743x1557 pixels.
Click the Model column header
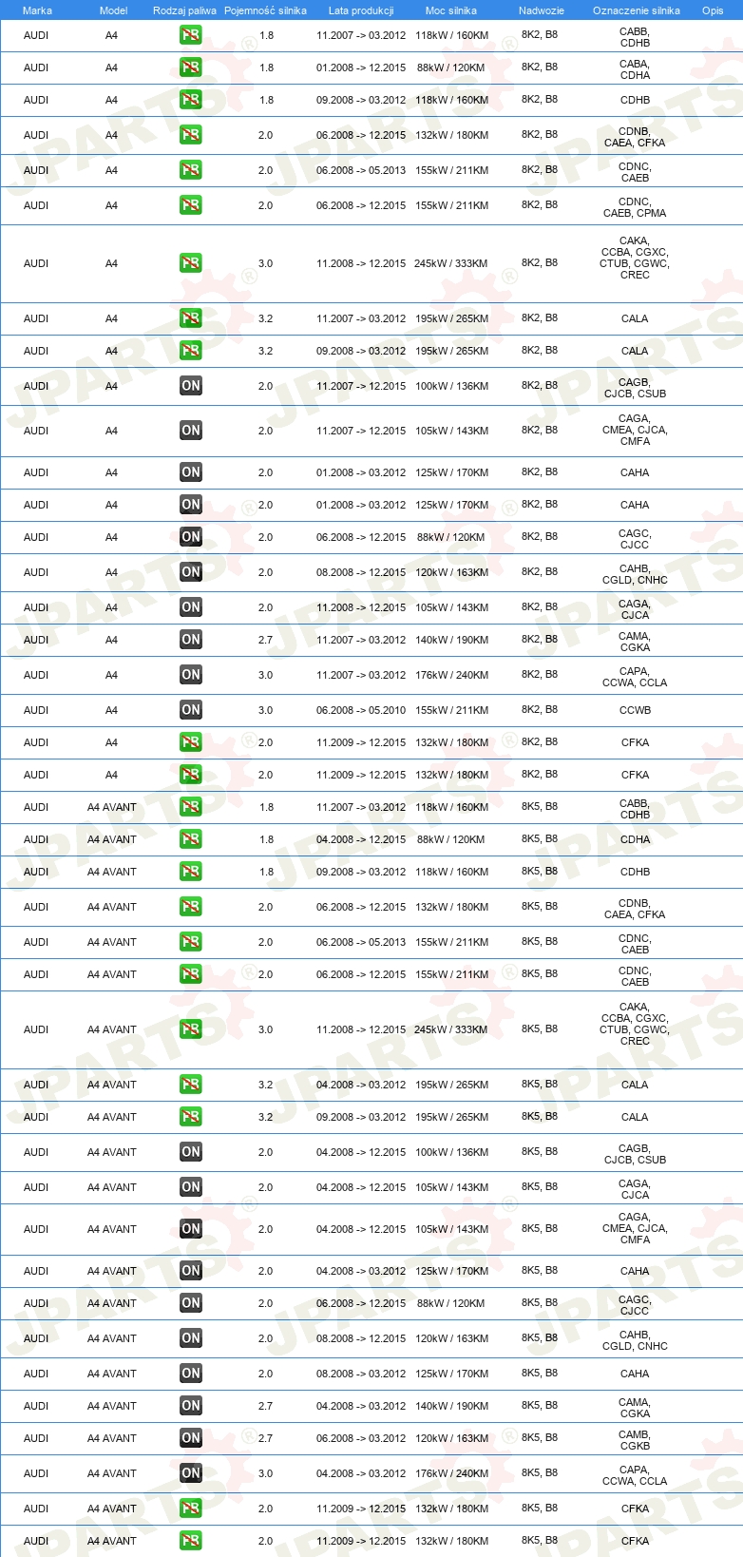114,10
